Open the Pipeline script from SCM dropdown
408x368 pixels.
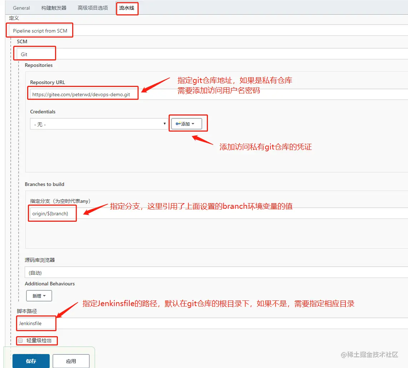(x=208, y=30)
